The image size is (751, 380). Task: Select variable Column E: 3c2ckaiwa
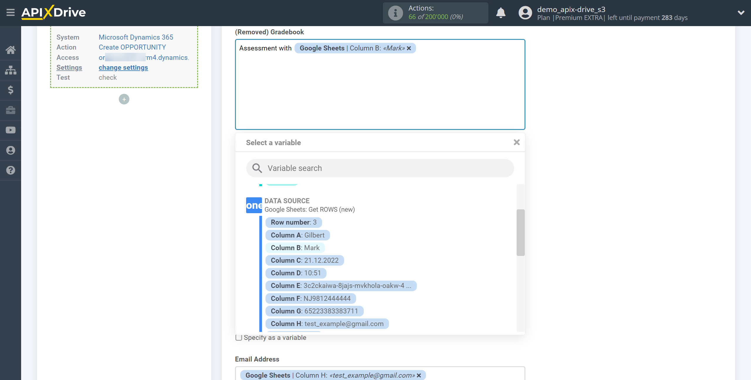(341, 286)
